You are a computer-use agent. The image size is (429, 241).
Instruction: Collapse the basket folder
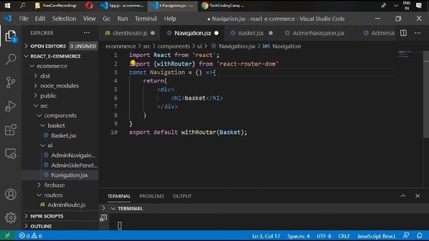click(60, 125)
